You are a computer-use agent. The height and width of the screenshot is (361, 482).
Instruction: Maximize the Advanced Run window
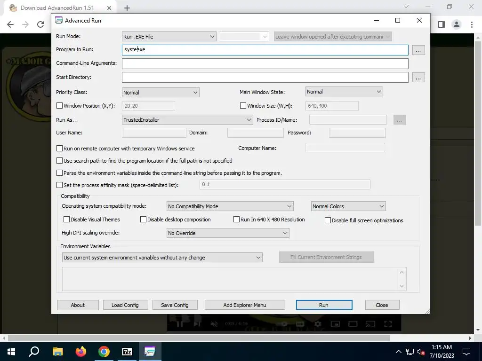tap(397, 20)
